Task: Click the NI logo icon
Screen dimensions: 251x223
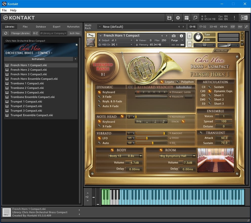Action: 244,18
